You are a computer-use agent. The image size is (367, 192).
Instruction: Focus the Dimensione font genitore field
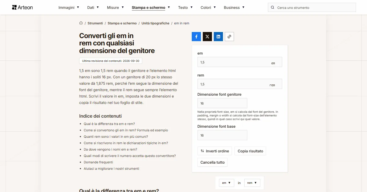[x=222, y=103]
